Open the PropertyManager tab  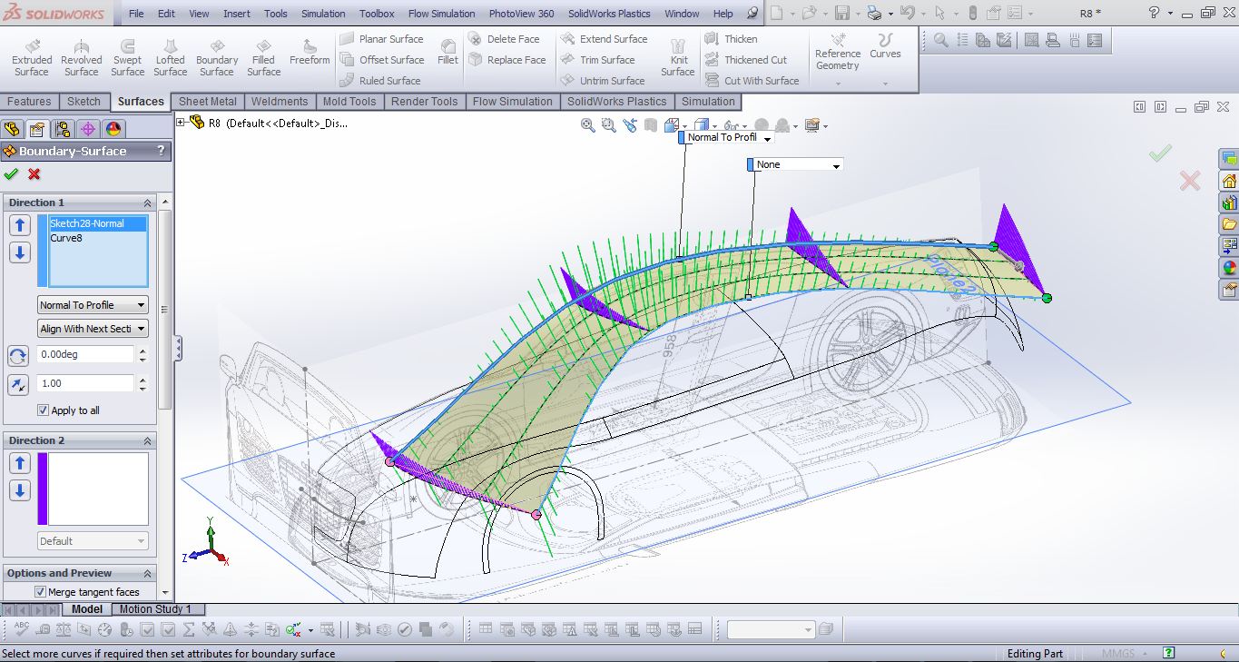click(36, 129)
